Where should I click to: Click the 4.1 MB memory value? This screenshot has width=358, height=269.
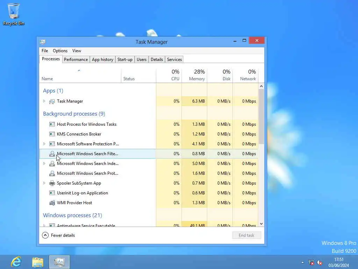[x=199, y=144]
